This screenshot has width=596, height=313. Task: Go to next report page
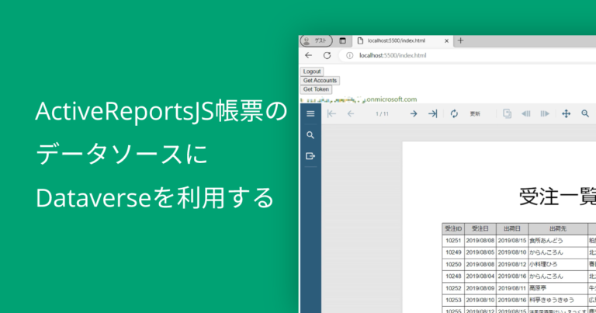coord(414,113)
